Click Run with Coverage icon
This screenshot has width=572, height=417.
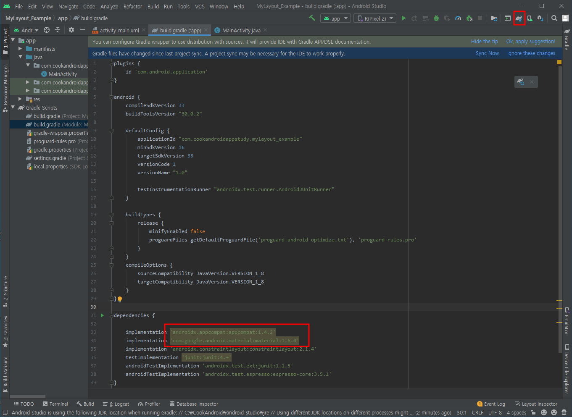click(x=447, y=18)
